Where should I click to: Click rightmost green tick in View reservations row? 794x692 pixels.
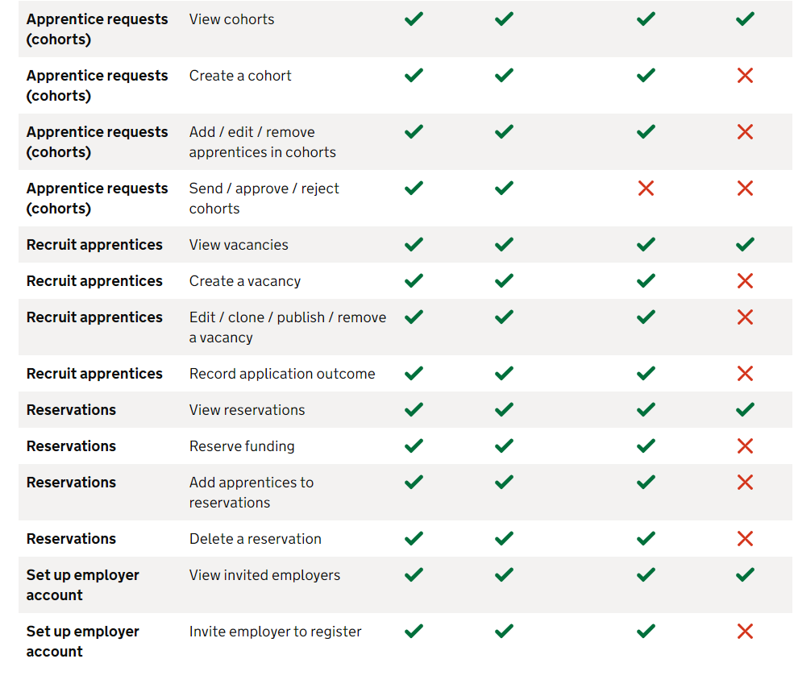click(x=745, y=409)
